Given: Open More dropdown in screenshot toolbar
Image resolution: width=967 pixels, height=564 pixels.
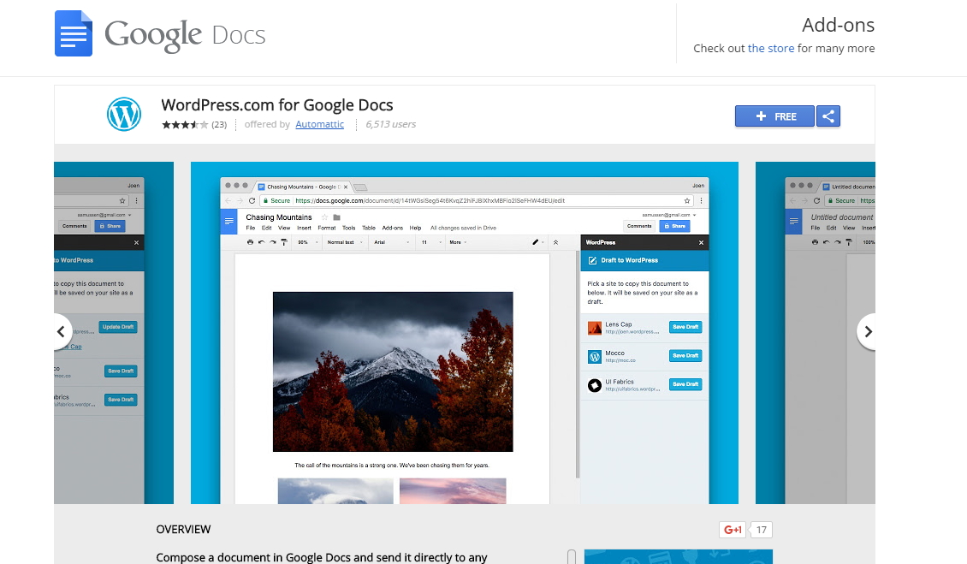Looking at the screenshot, I should (x=458, y=242).
